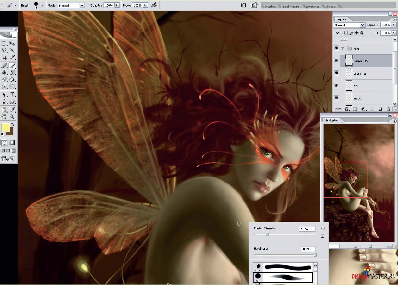398x285 pixels.
Task: Open the layer blend mode dropdown
Action: (x=362, y=25)
